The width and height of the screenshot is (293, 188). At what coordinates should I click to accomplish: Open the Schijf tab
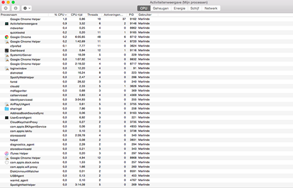(194, 8)
